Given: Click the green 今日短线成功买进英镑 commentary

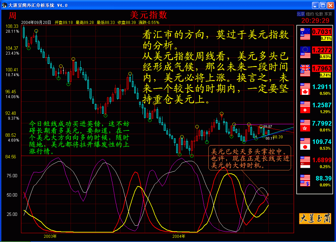Looking at the screenshot, I should (x=79, y=138).
